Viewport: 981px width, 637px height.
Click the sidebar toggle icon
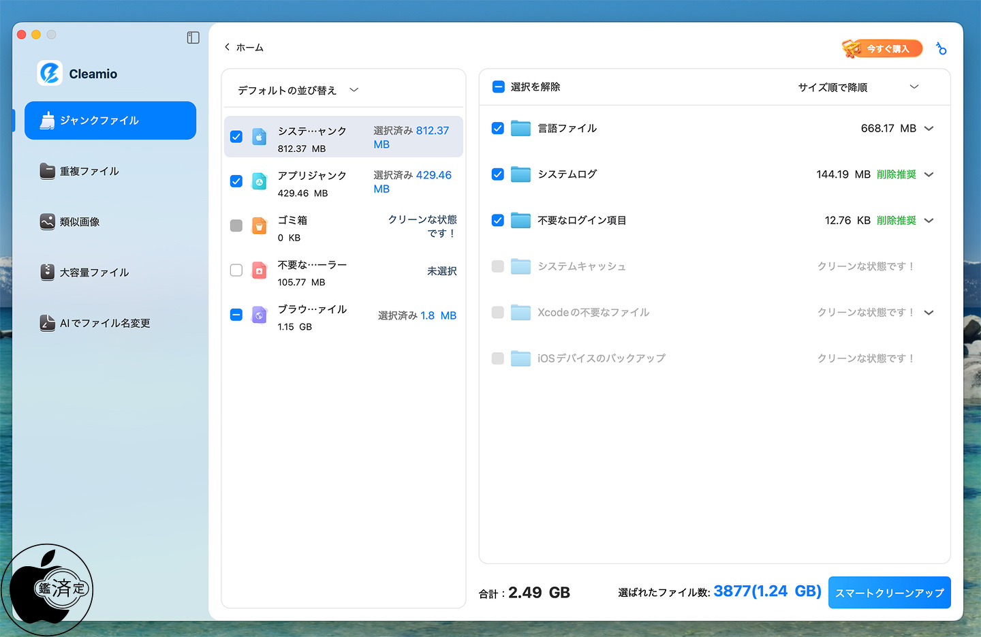pos(193,37)
